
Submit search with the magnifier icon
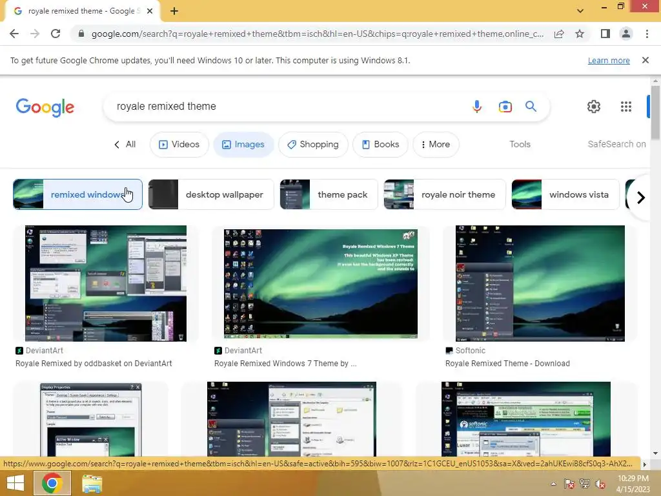point(531,107)
